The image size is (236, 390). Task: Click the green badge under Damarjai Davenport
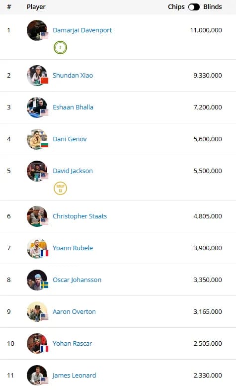(x=61, y=48)
